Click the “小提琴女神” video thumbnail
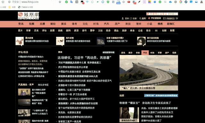Image resolution: width=205 pixels, height=123 pixels. 24,113
